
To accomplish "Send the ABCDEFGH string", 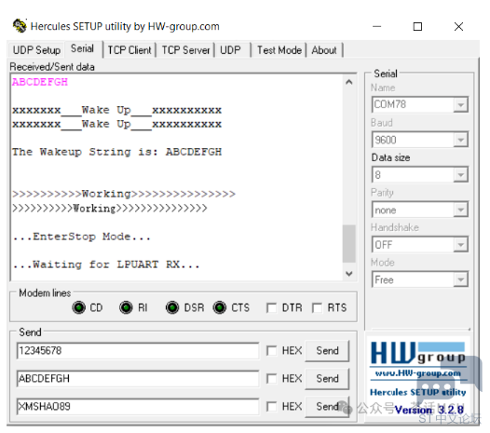I will [x=327, y=379].
